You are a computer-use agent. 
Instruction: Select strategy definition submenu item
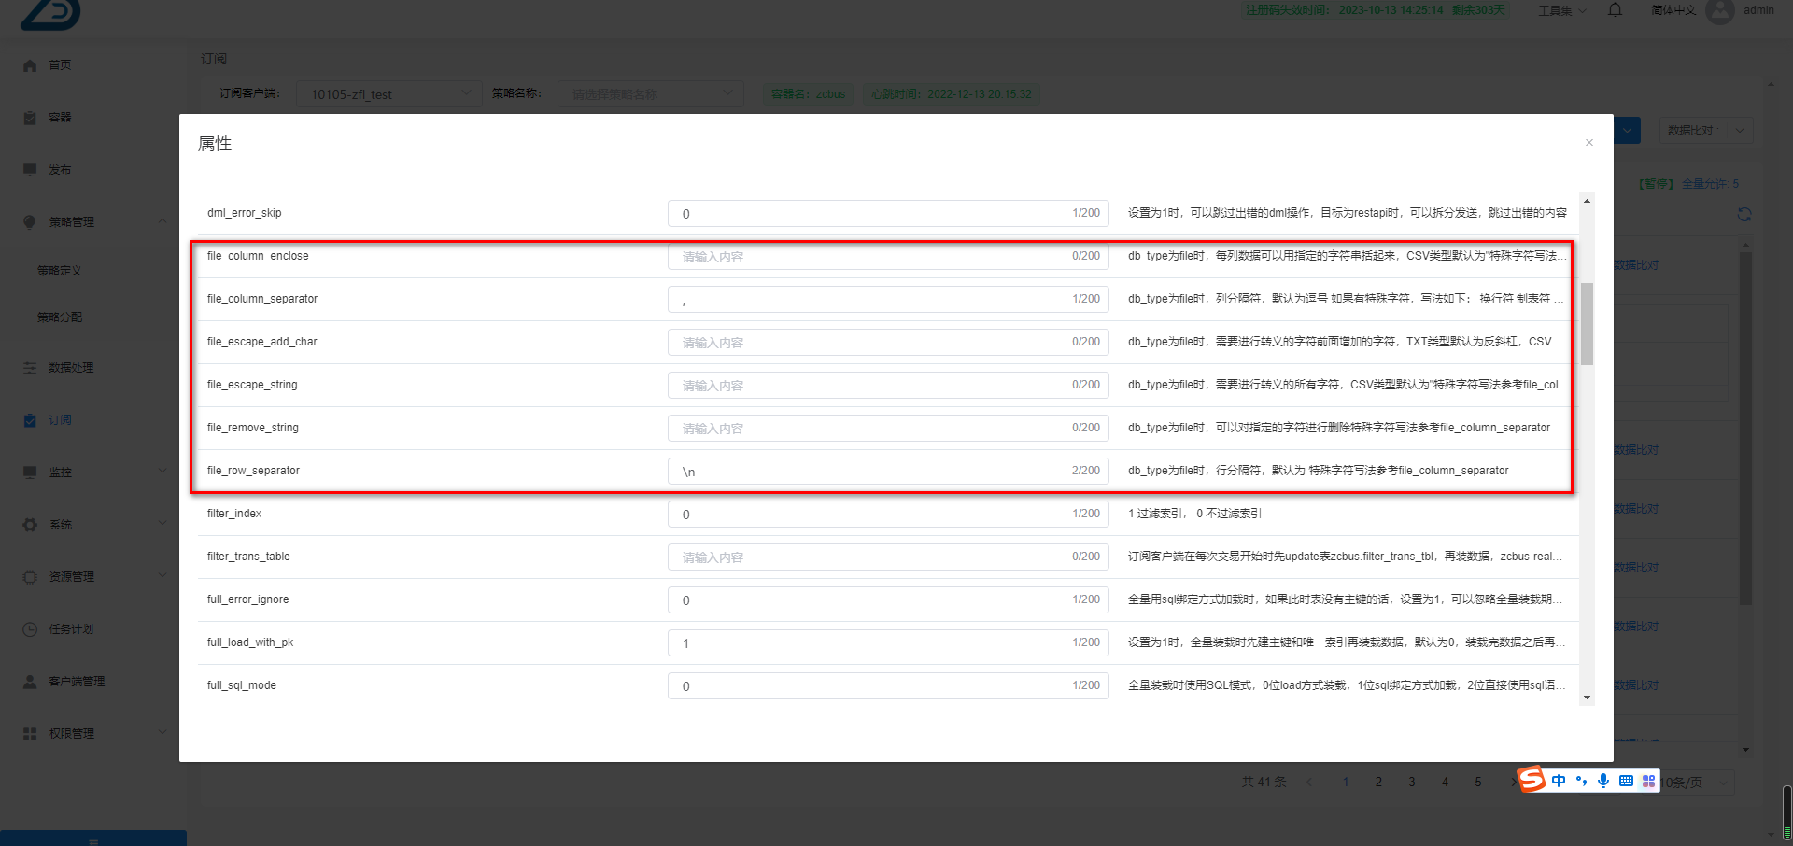pos(60,271)
